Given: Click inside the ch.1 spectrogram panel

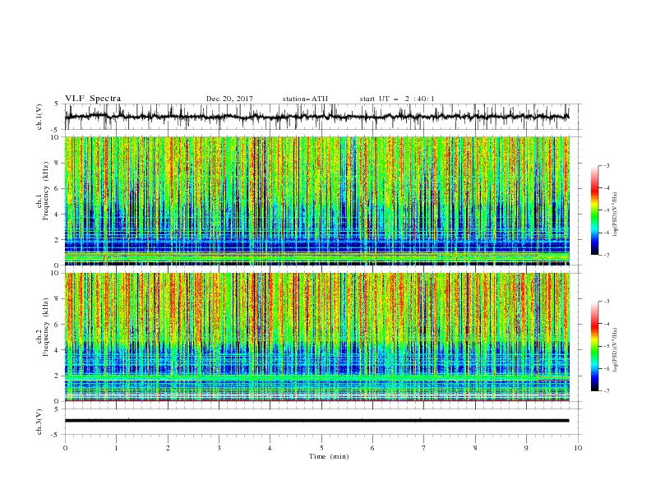Looking at the screenshot, I should (x=316, y=201).
